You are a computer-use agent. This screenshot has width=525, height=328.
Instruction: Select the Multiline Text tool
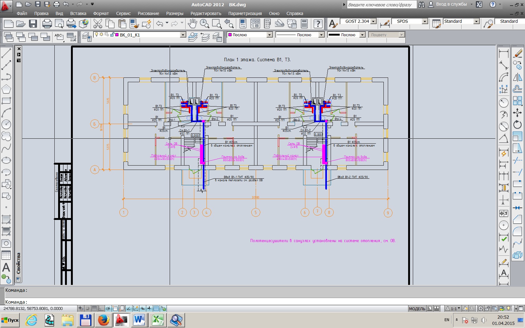(x=6, y=267)
